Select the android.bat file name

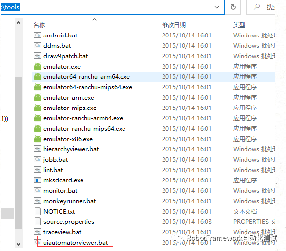click(x=60, y=35)
